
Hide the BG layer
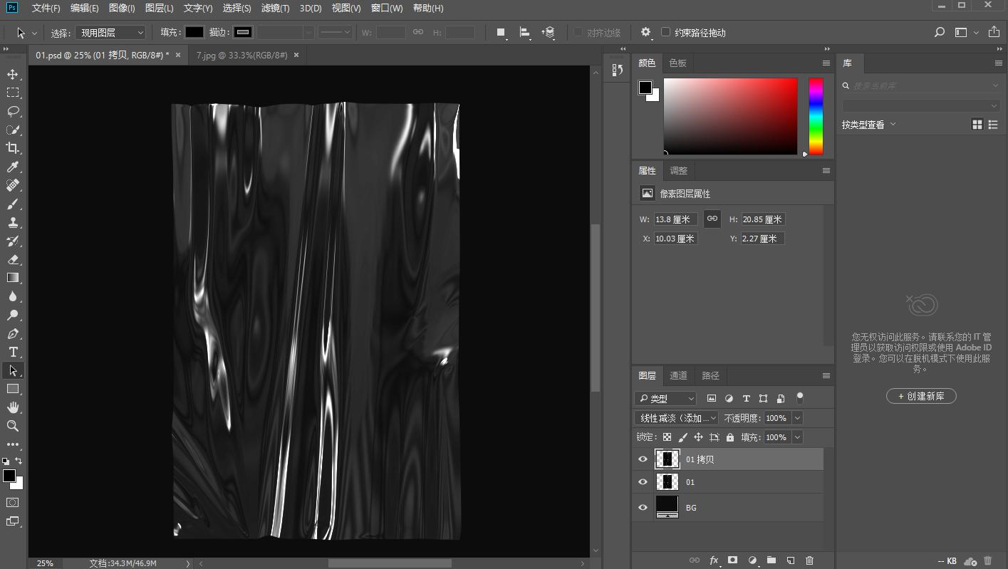(643, 507)
